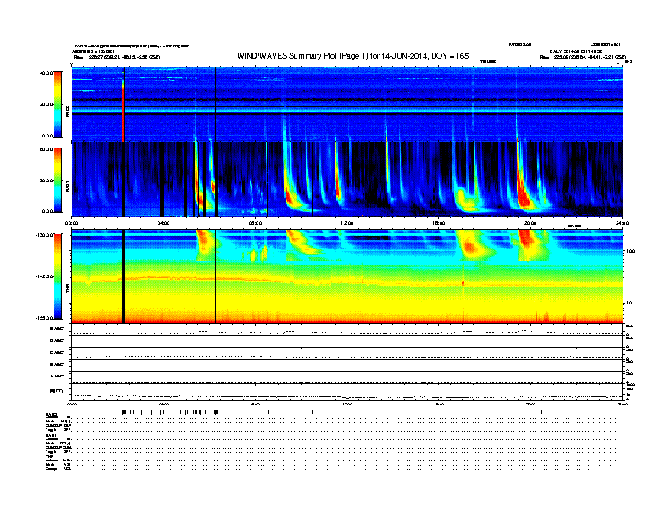The height and width of the screenshot is (519, 671).
Task: Select the TNR color scale bar
Action: pos(58,276)
